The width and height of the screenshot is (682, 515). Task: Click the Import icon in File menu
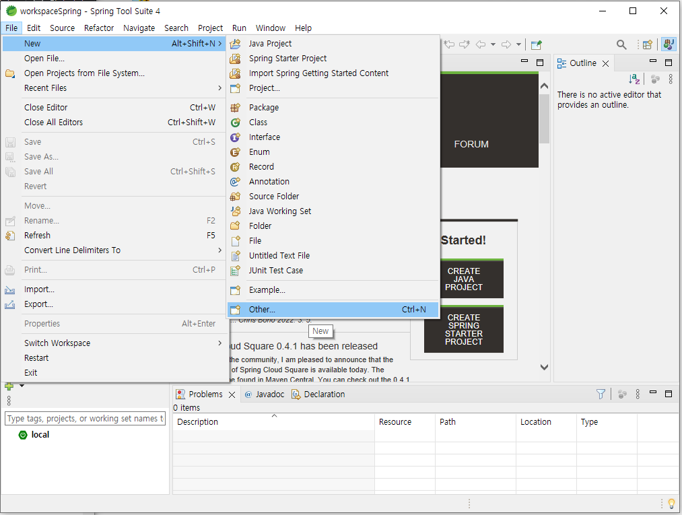(10, 289)
